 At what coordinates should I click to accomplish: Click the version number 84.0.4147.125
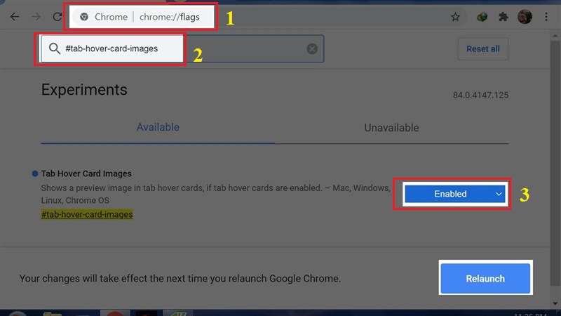coord(480,95)
